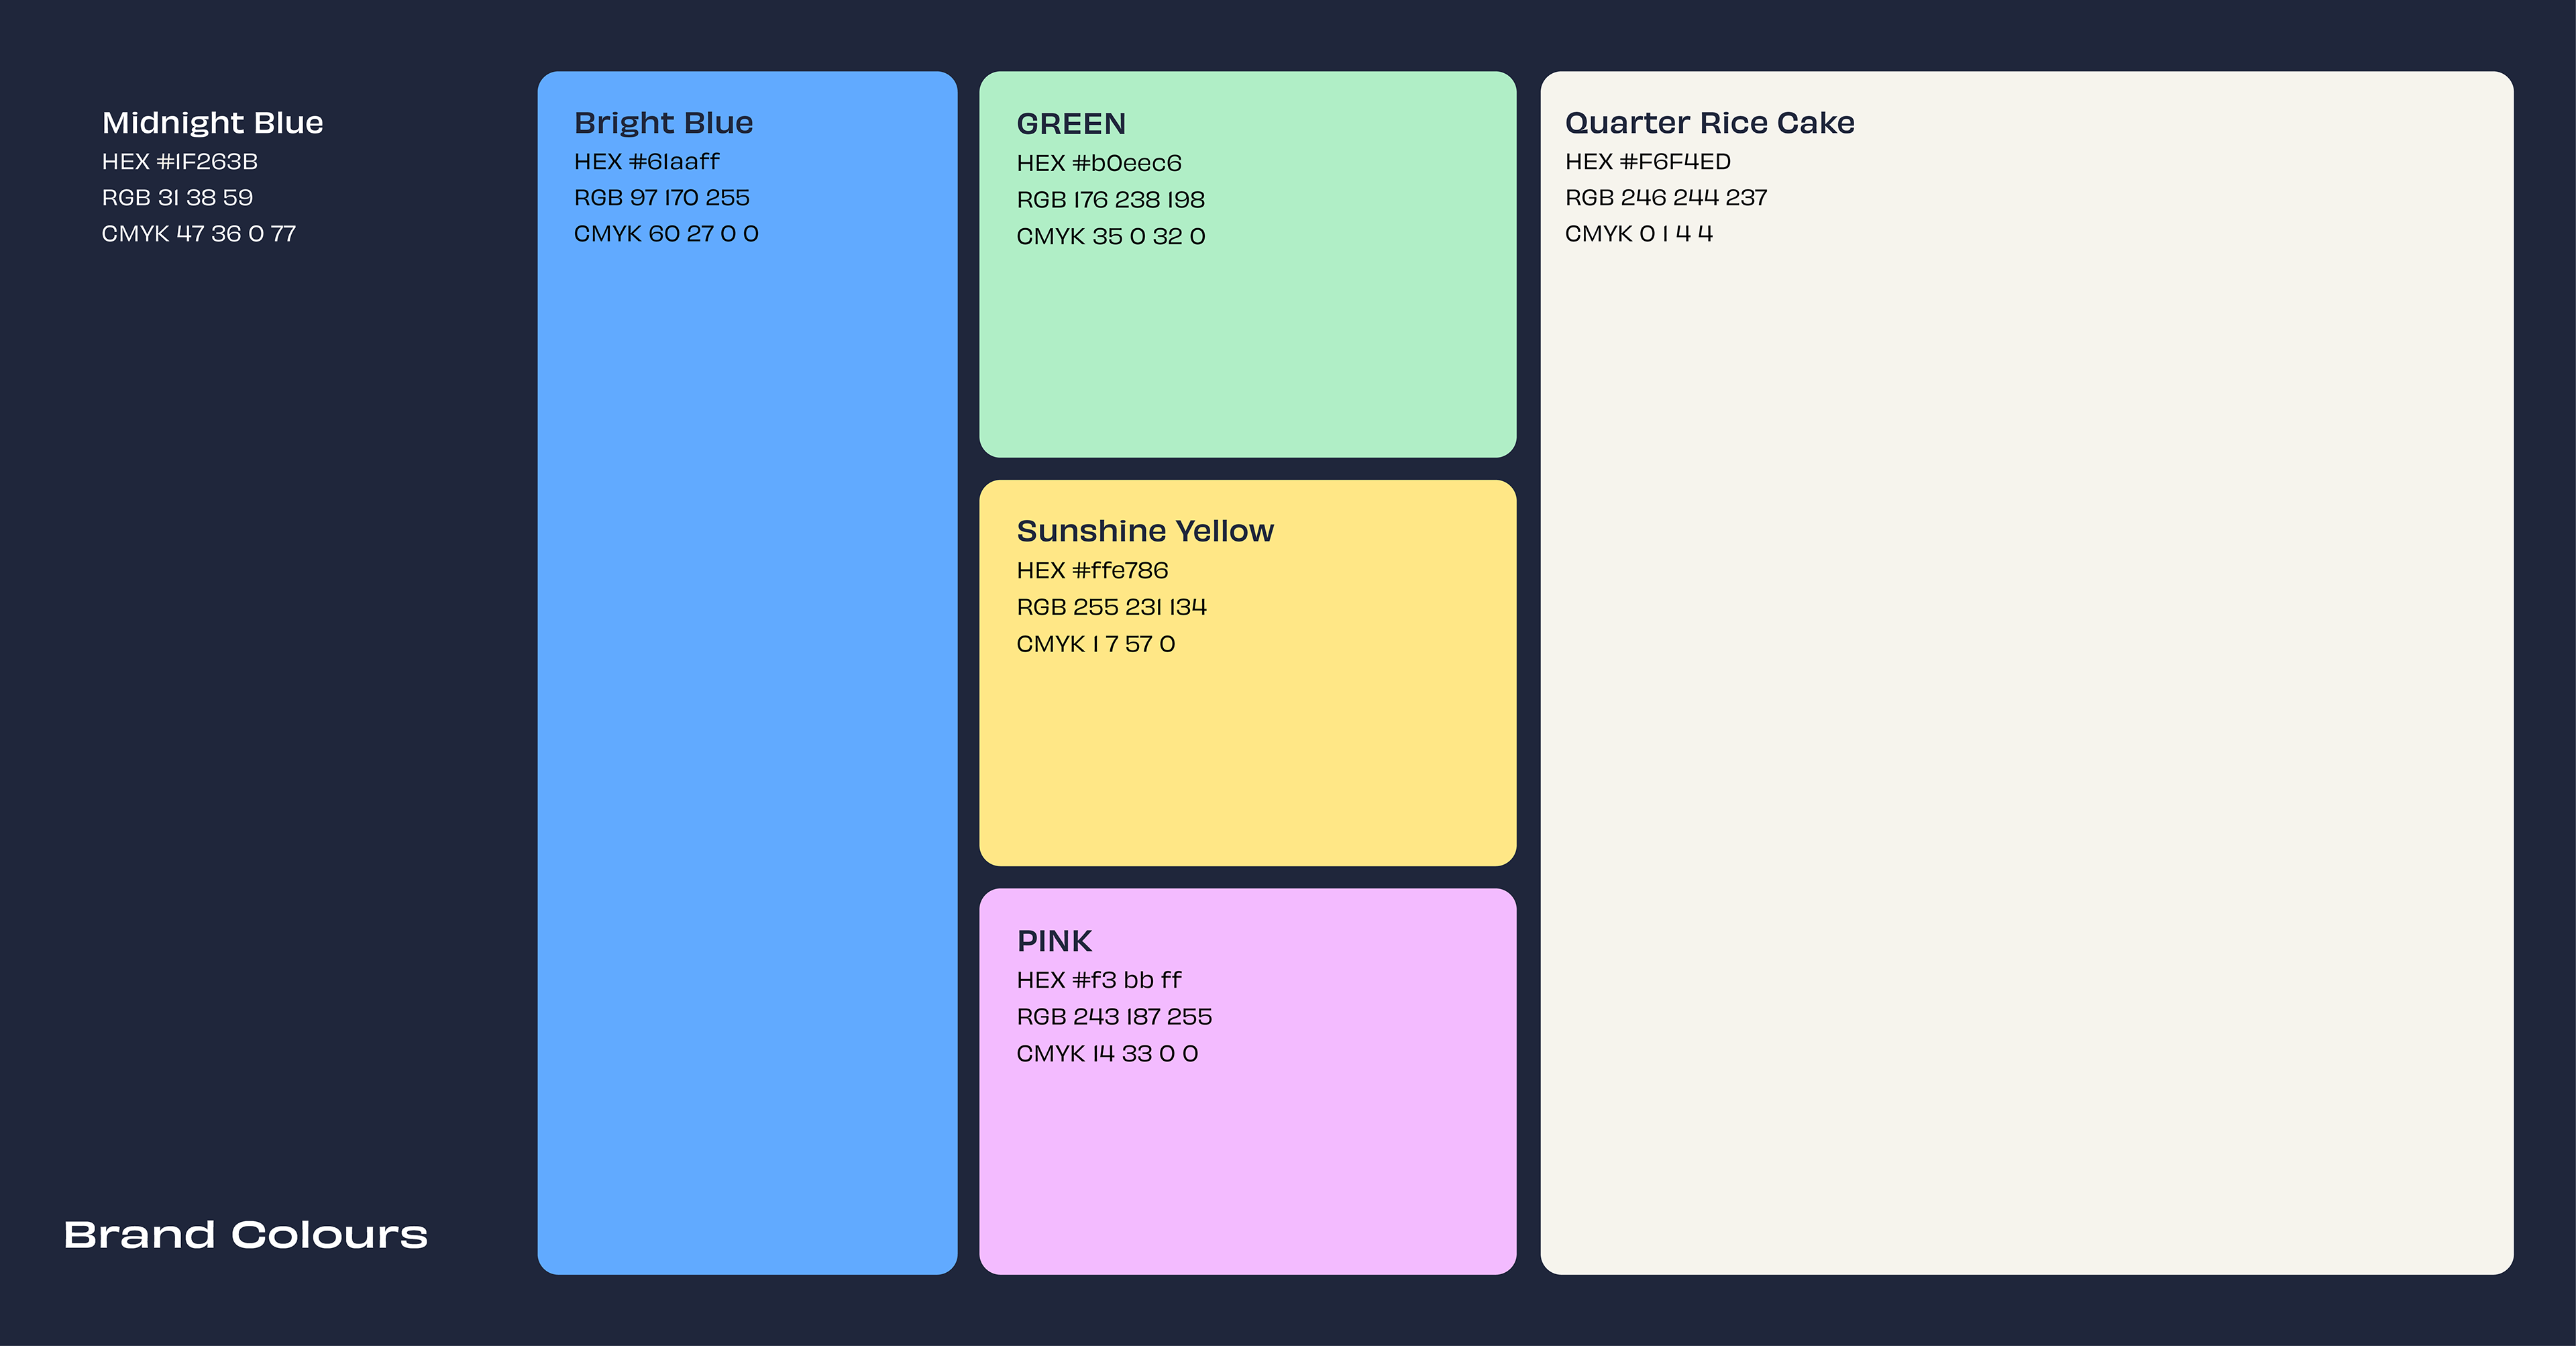Viewport: 2576px width, 1346px height.
Task: Click RGB 246 244 237 text
Action: [x=1666, y=198]
